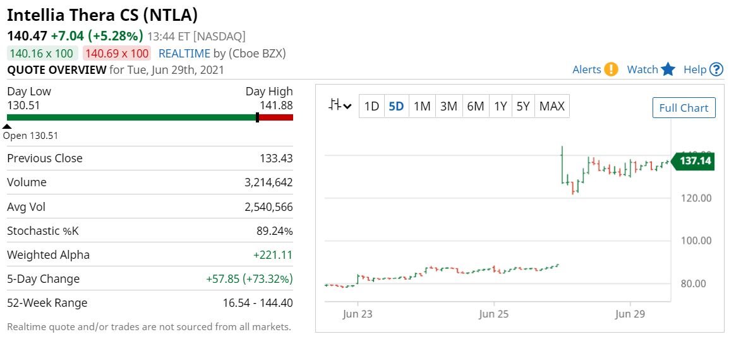Click the Help link text
The width and height of the screenshot is (729, 339).
695,69
